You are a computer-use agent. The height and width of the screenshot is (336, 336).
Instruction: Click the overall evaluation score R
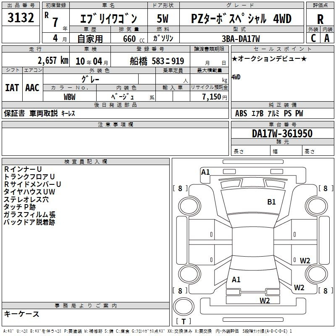(x=320, y=19)
